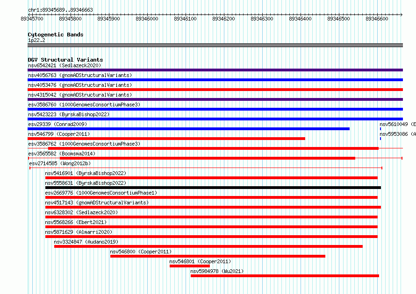This screenshot has width=416, height=294.
Task: Click the gray 1p22.2 cytogenetic band bar
Action: (215, 45)
